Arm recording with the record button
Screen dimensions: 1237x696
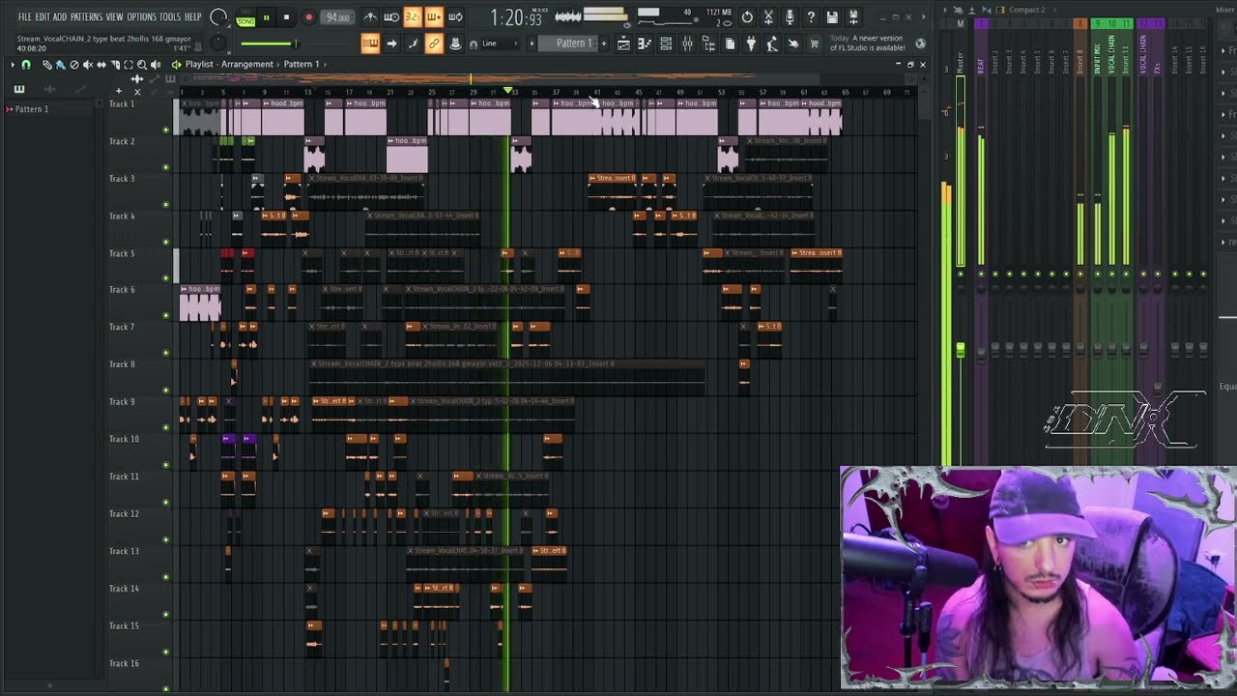tap(308, 17)
